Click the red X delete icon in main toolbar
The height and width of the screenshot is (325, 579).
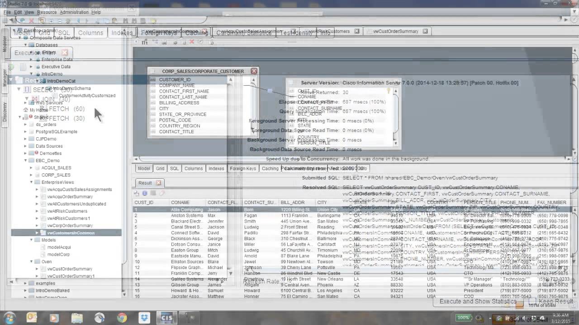tap(31, 21)
